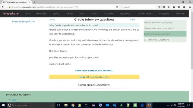Screen dimensions: 193x108
Task: Reload the page with the refresh icon
Action: pyautogui.click(x=117, y=7)
